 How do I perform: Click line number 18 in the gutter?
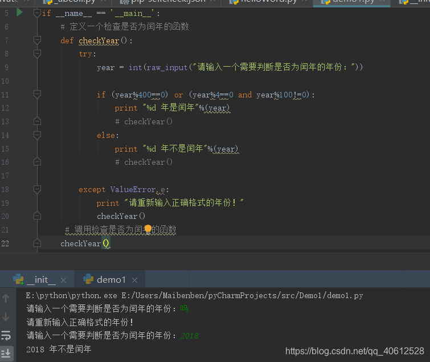point(5,189)
